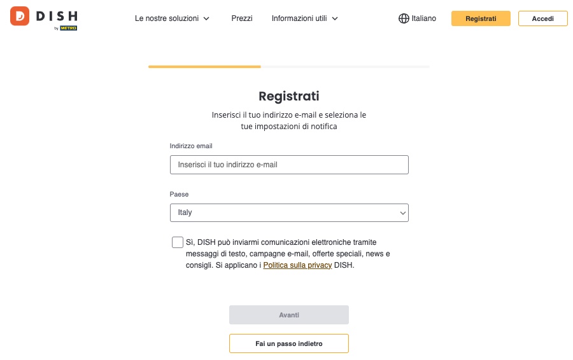Click the METRO brand badge
This screenshot has height=360, width=573.
68,28
